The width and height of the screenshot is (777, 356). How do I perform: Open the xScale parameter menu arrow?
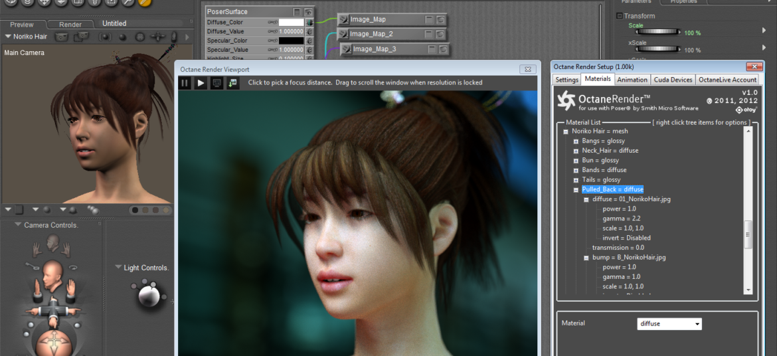(x=764, y=48)
